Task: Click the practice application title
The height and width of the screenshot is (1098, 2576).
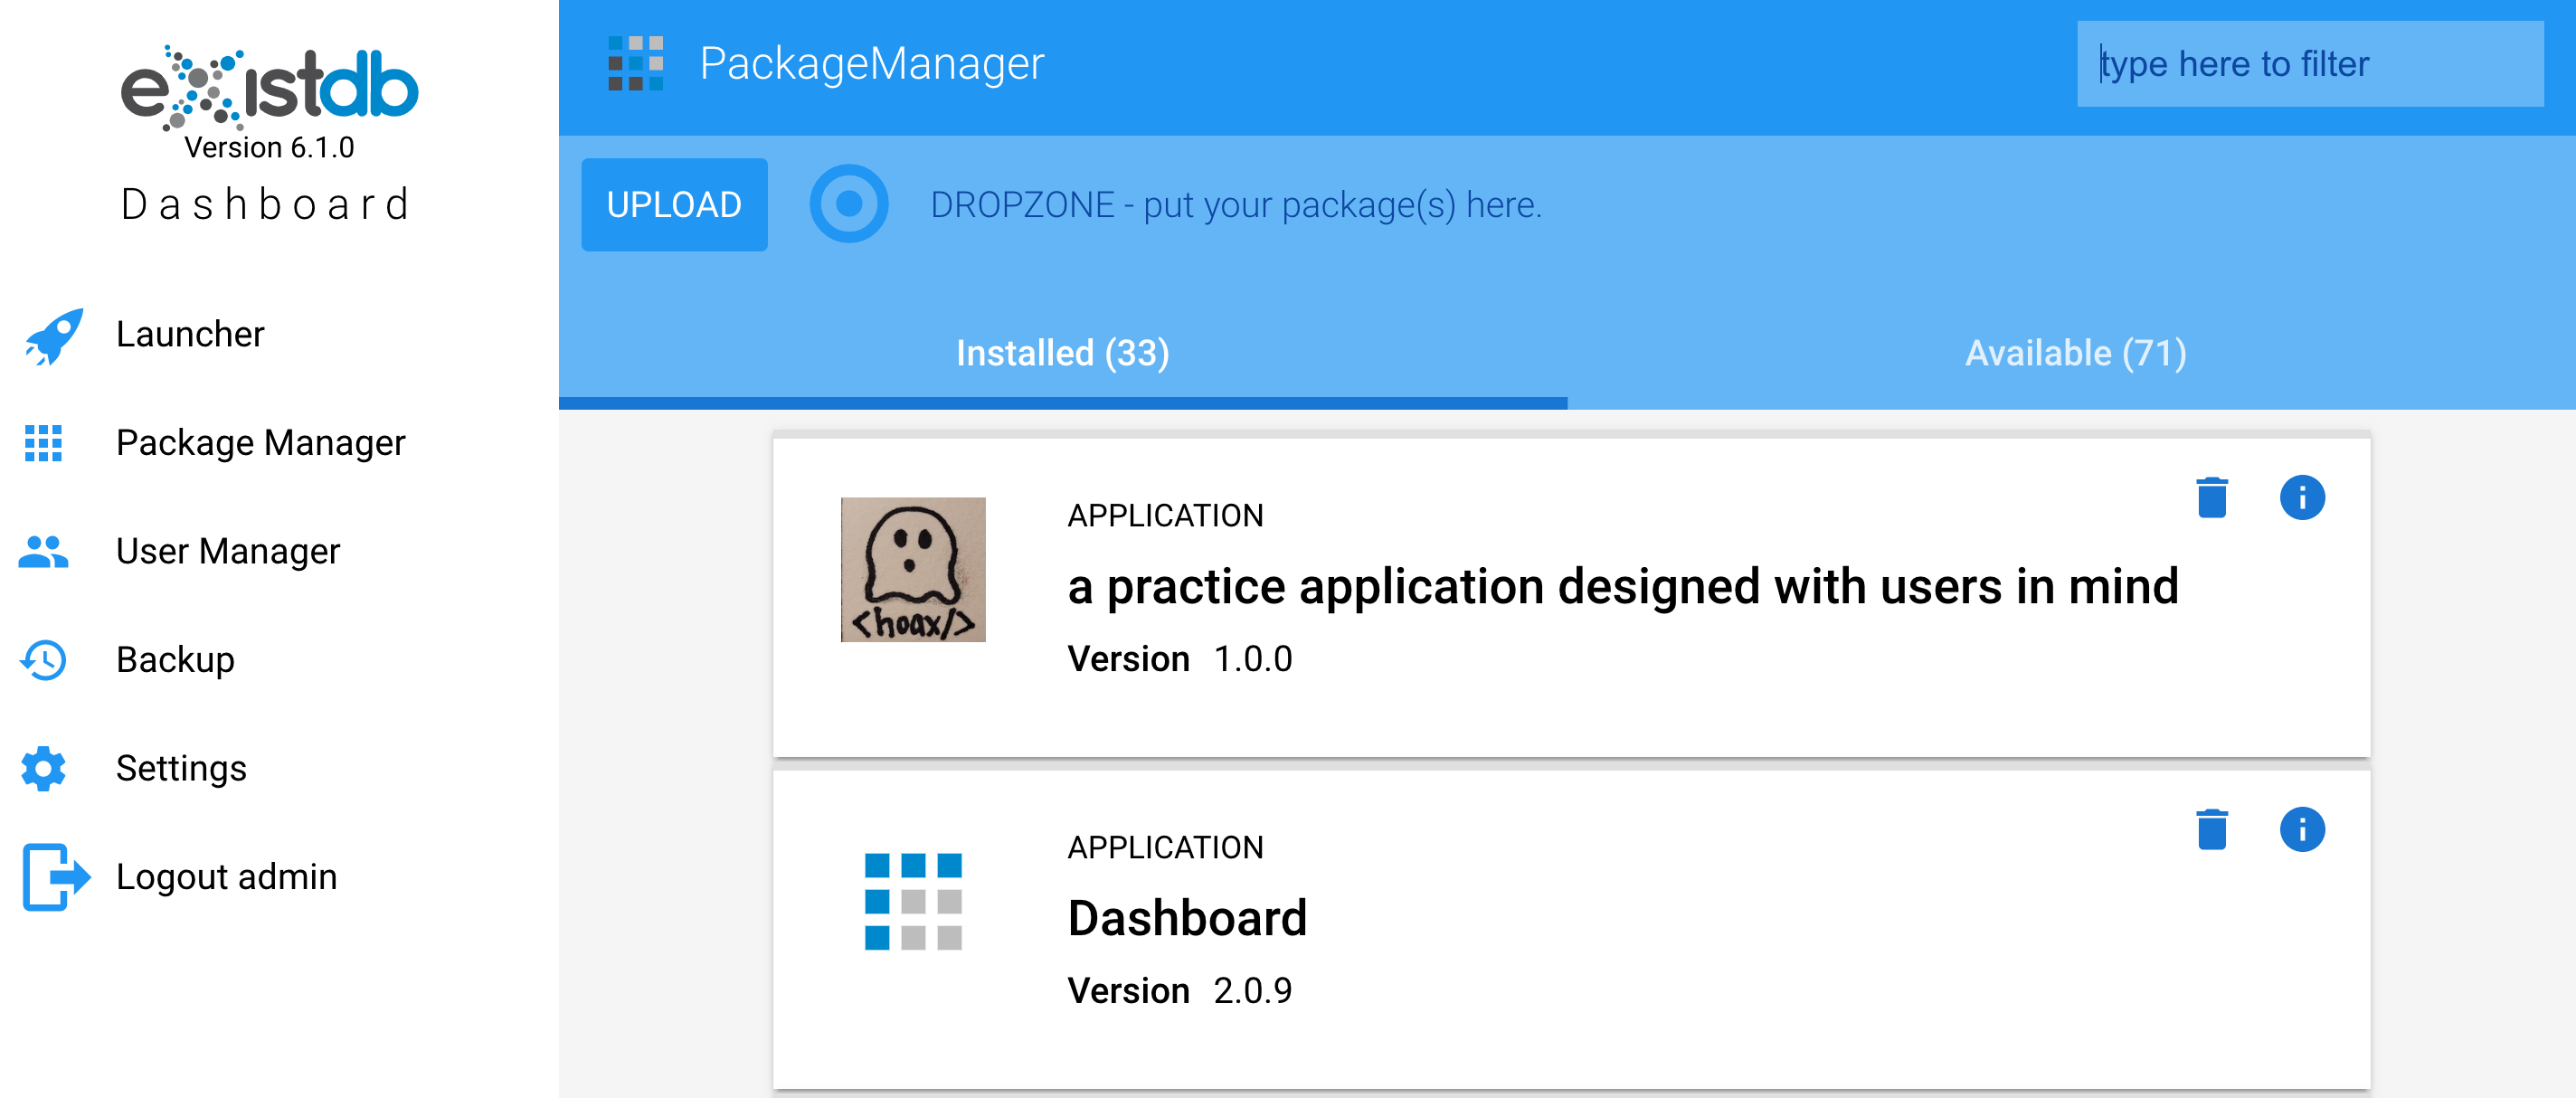Action: coord(1623,587)
